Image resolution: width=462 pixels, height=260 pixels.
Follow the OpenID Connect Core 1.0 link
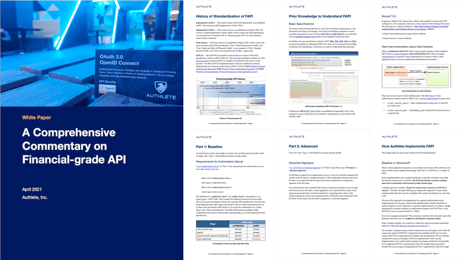307,37
